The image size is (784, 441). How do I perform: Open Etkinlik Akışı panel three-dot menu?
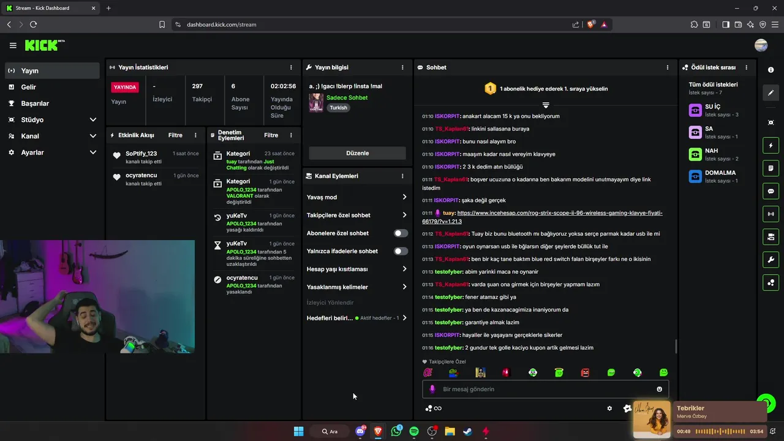click(195, 135)
